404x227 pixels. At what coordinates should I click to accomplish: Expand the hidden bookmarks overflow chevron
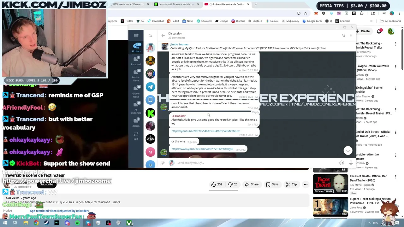pyautogui.click(x=371, y=21)
